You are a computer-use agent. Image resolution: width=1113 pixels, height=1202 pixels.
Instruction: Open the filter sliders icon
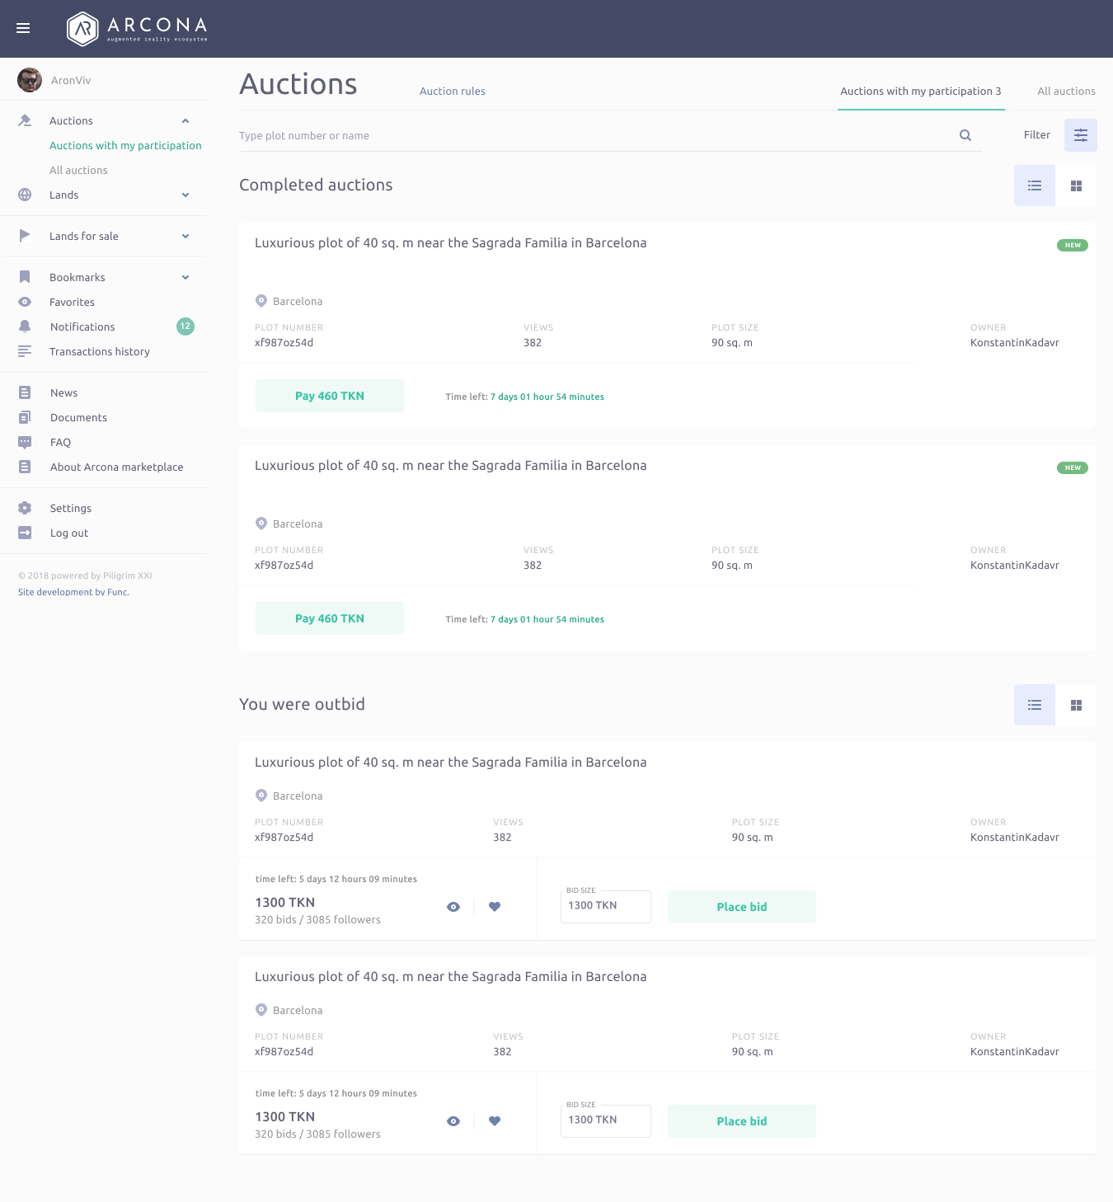point(1080,135)
